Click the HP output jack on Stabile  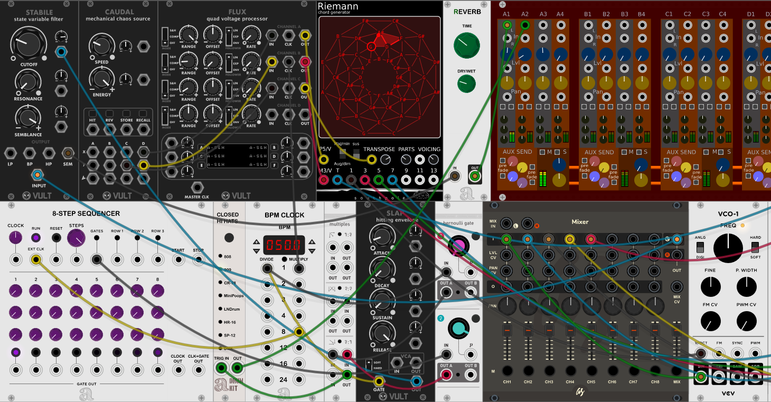click(49, 153)
